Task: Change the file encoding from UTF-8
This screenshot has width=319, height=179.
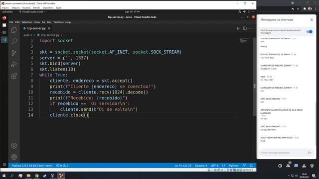Action: pyautogui.click(x=214, y=166)
